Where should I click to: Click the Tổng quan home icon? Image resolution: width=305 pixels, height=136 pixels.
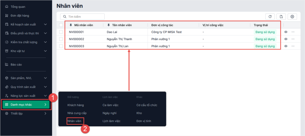7,7
